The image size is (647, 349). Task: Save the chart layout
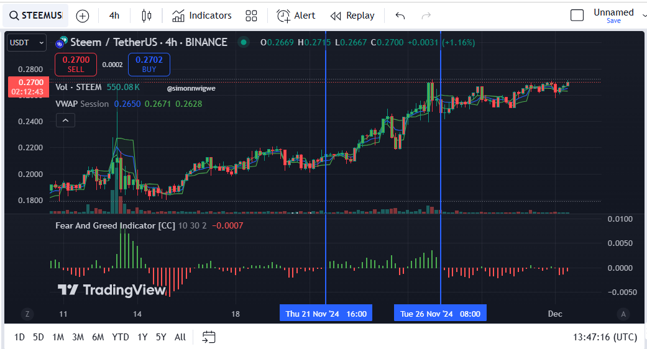[613, 20]
